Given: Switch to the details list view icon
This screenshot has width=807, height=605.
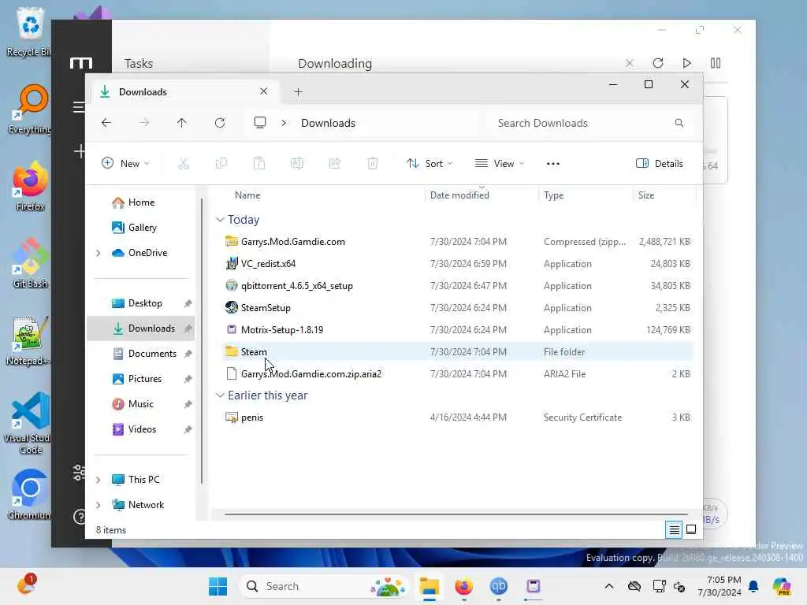Looking at the screenshot, I should click(x=674, y=529).
